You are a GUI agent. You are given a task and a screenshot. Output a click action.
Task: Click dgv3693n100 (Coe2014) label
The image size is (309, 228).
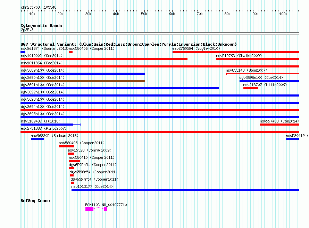tap(43, 99)
